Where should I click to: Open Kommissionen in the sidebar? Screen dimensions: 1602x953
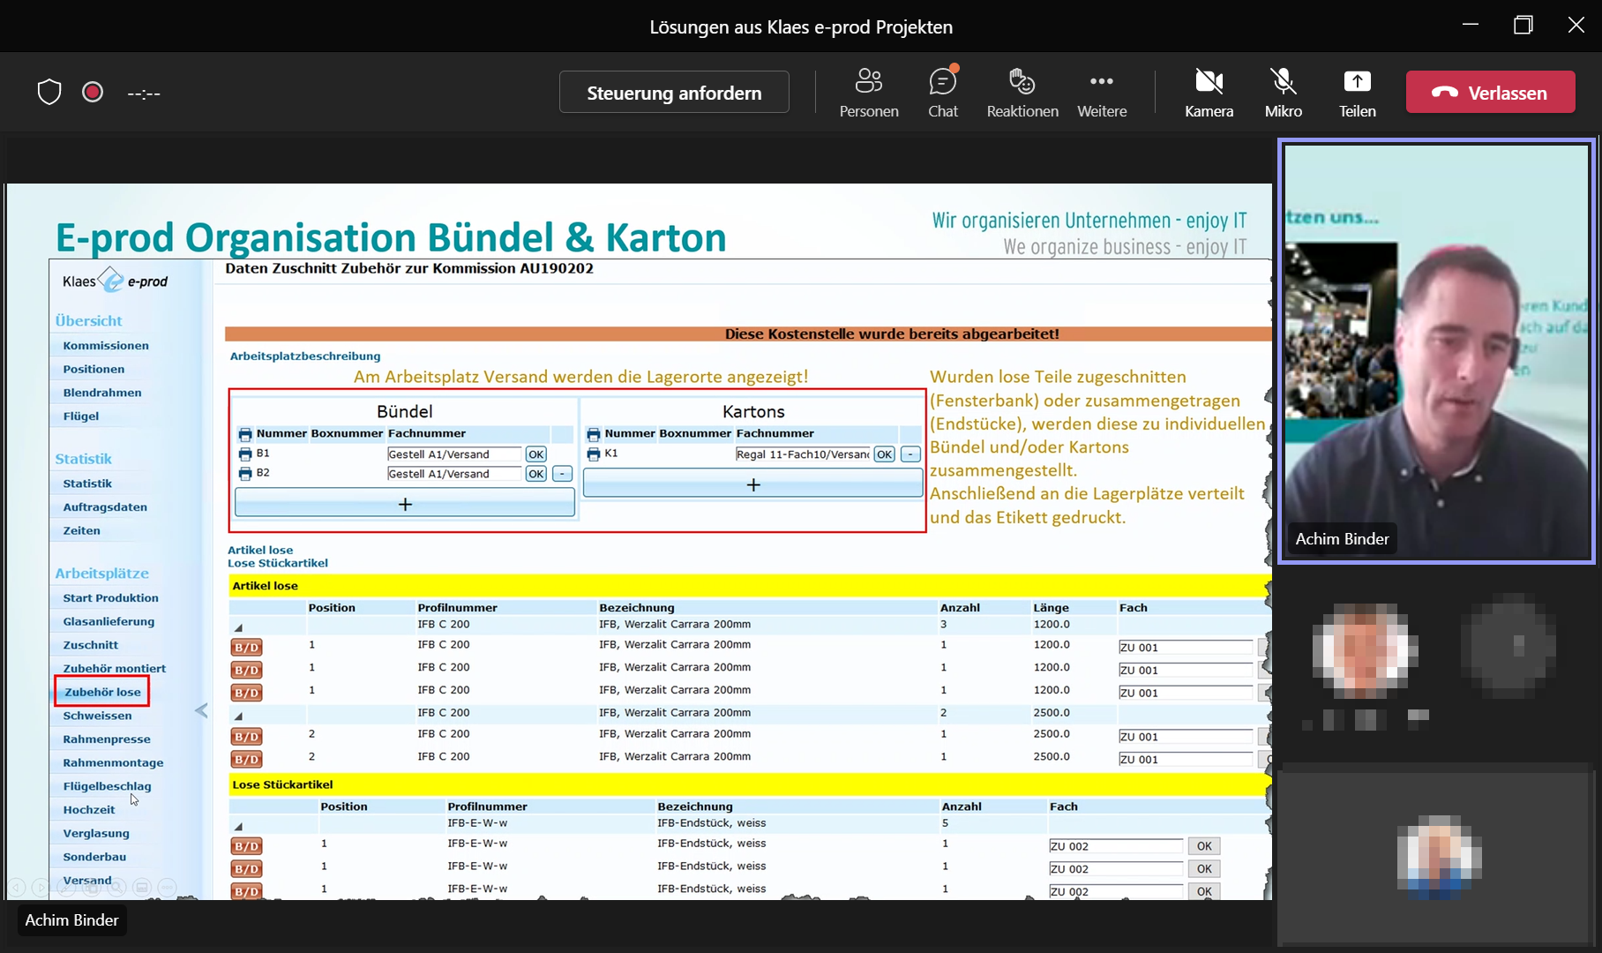[106, 346]
